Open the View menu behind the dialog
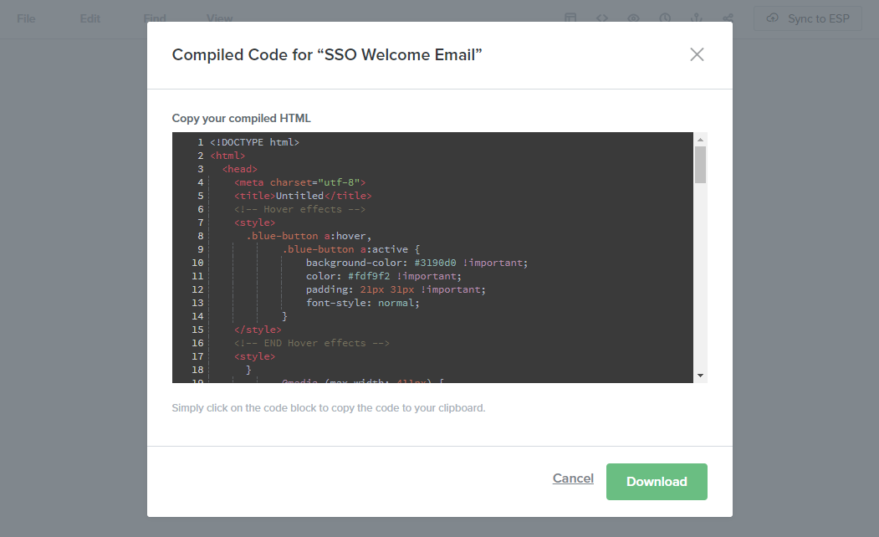 coord(219,18)
